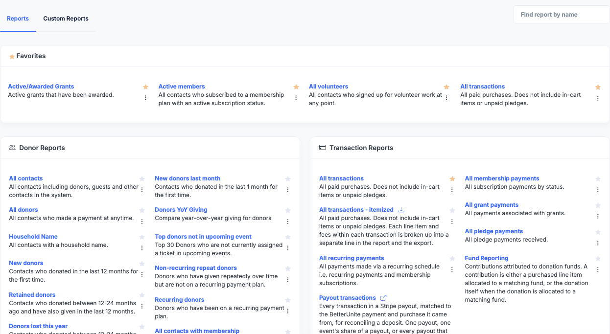Click the star icon for All pledge payments
The image size is (610, 334).
point(598,232)
